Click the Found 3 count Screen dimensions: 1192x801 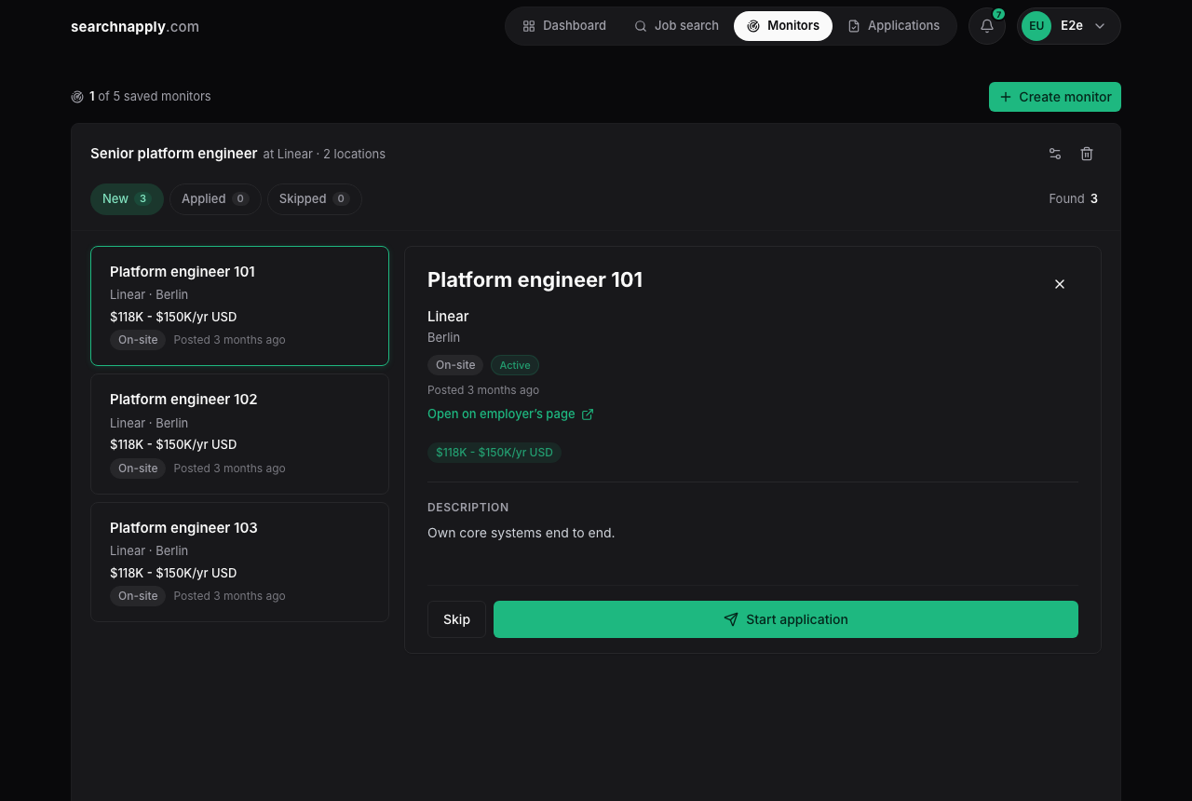coord(1073,198)
